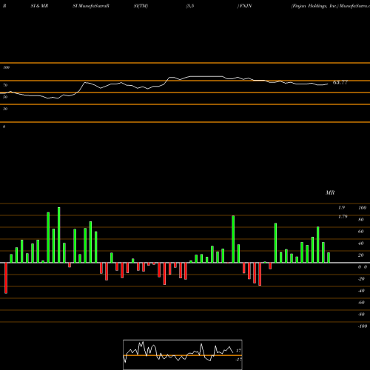The height and width of the screenshot is (370, 370).
Task: Click the MR axis label 20
Action: [361, 255]
